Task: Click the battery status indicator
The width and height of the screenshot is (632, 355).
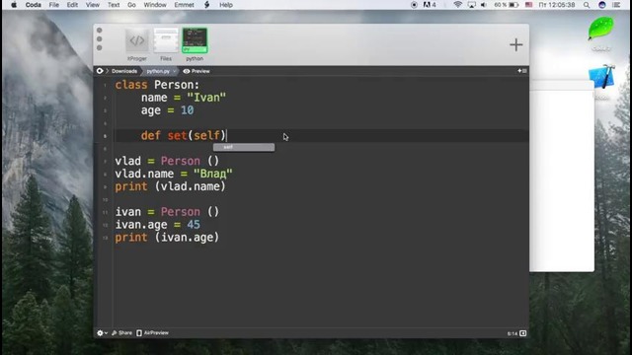Action: [506, 5]
